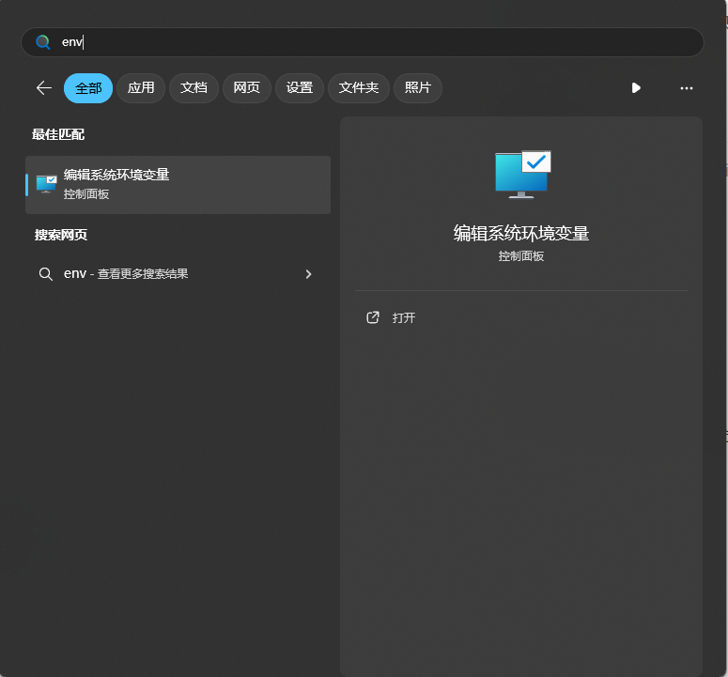The width and height of the screenshot is (728, 677).
Task: Click the 打开 external-link icon
Action: (373, 317)
